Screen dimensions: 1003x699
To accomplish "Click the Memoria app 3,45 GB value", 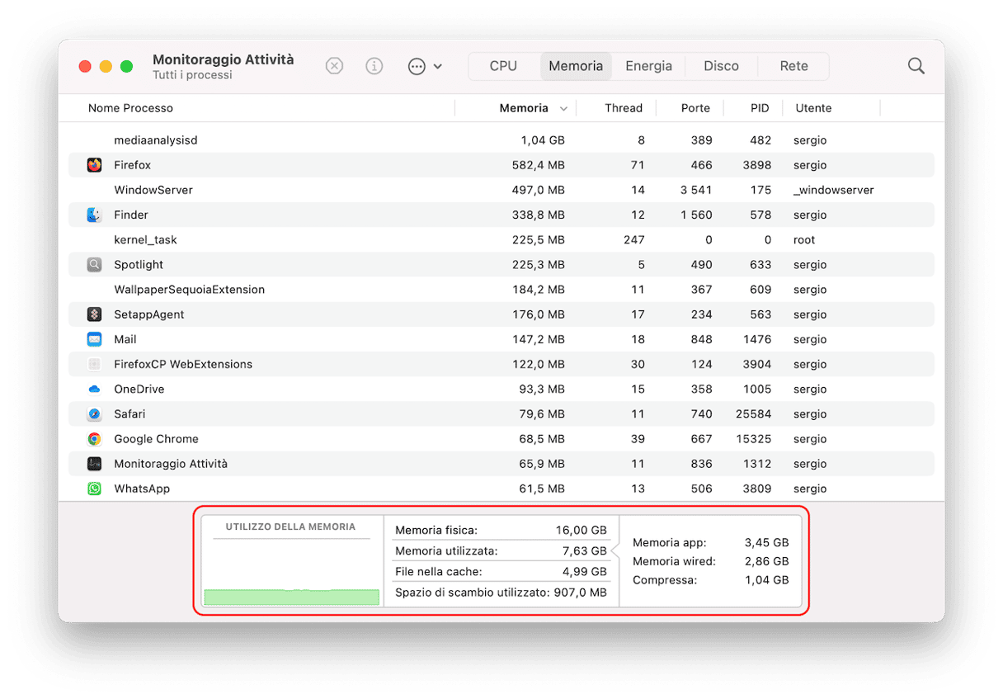I will [766, 542].
